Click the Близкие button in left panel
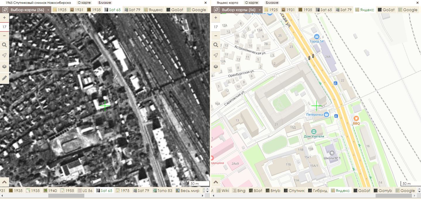This screenshot has width=421, height=199. pos(105,3)
